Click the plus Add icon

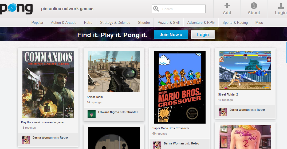click(x=227, y=6)
